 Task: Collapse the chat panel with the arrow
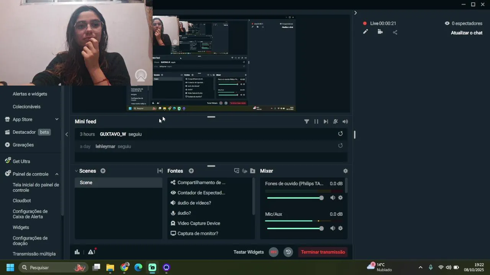[355, 13]
